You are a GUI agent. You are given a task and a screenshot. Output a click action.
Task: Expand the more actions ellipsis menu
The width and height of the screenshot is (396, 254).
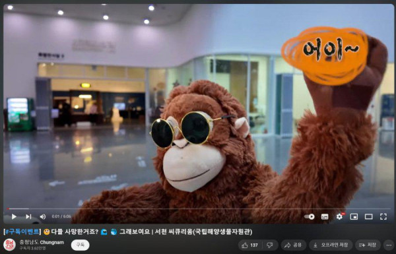(389, 245)
